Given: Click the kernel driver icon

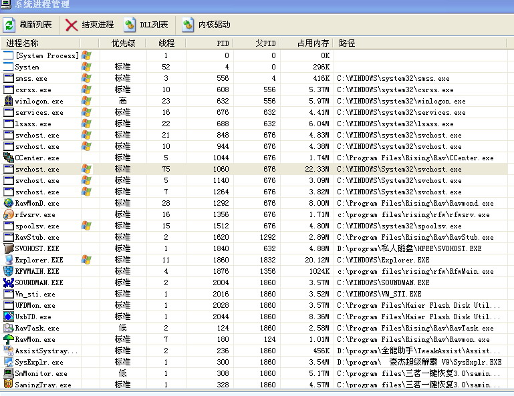Looking at the screenshot, I should [x=188, y=25].
